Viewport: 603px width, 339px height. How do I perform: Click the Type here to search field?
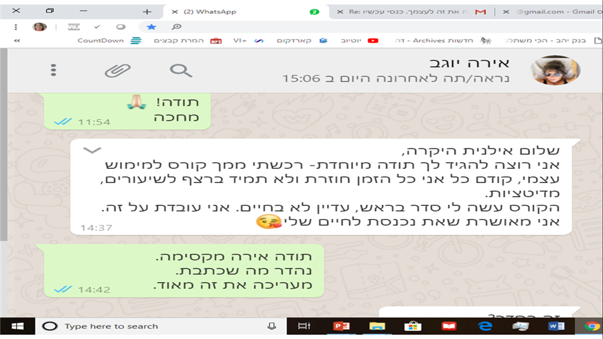pos(161,326)
